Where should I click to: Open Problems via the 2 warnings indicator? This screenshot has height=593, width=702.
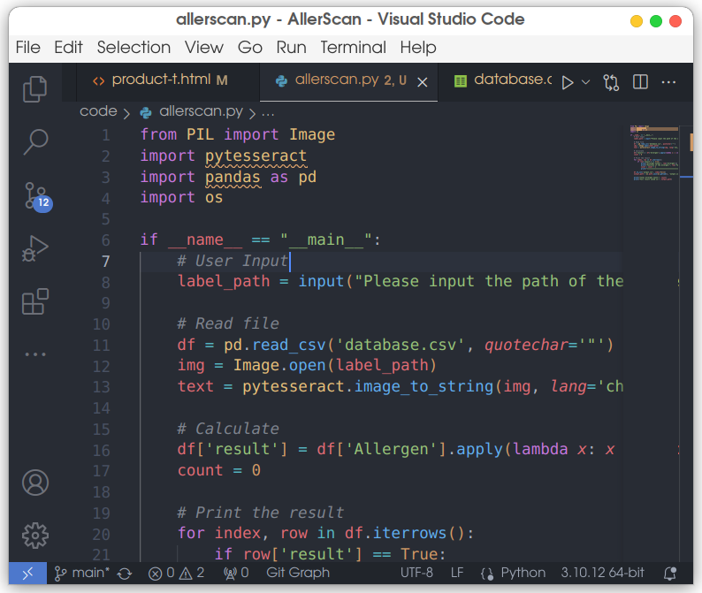(192, 574)
